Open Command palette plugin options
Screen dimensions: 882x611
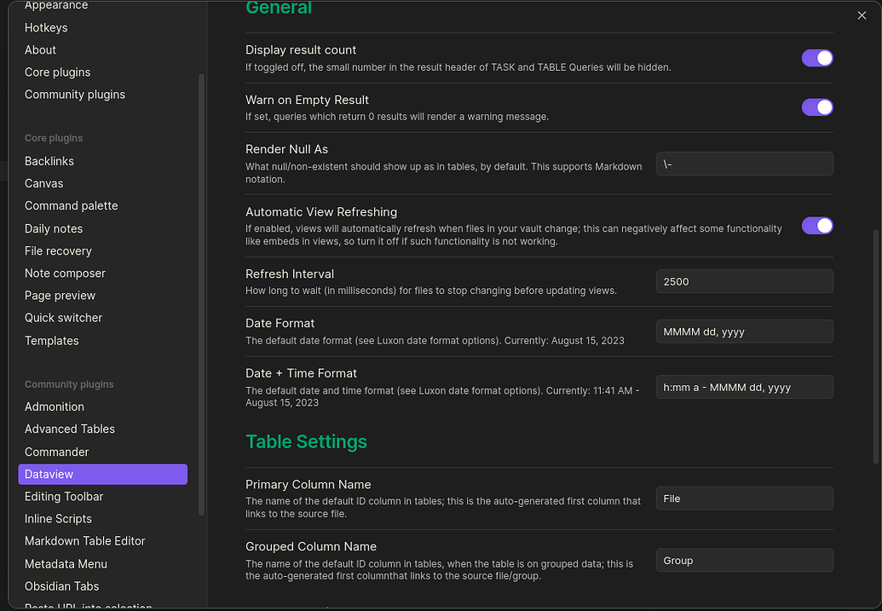[72, 205]
